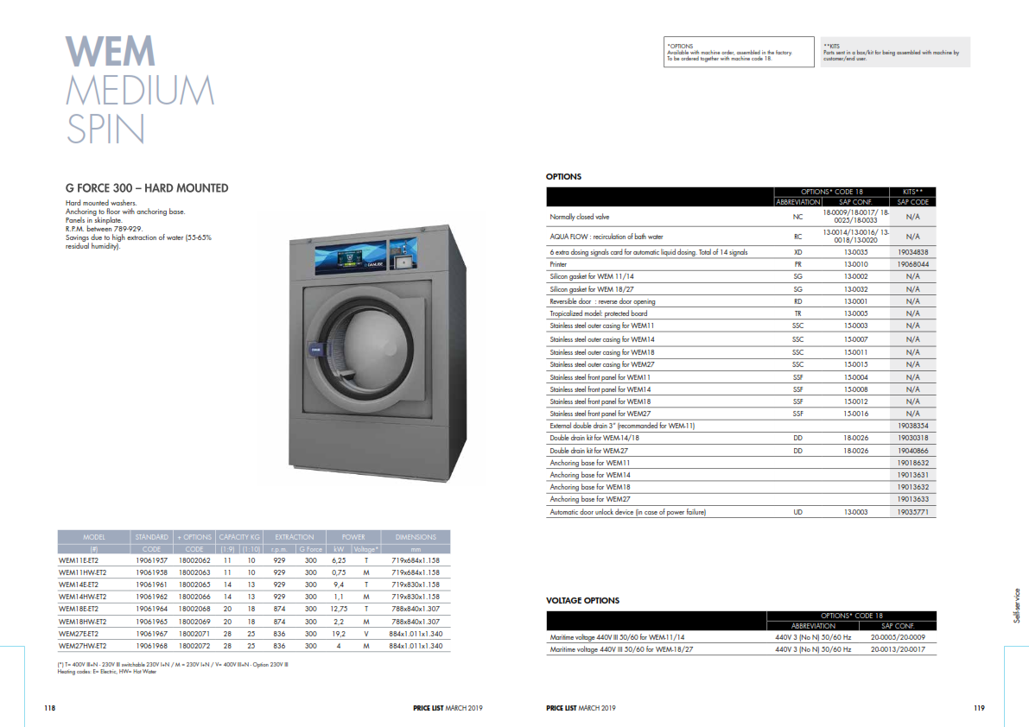Select 'AQUA FLOW : recirculation of bath water'
This screenshot has height=727, width=1029.
(607, 237)
